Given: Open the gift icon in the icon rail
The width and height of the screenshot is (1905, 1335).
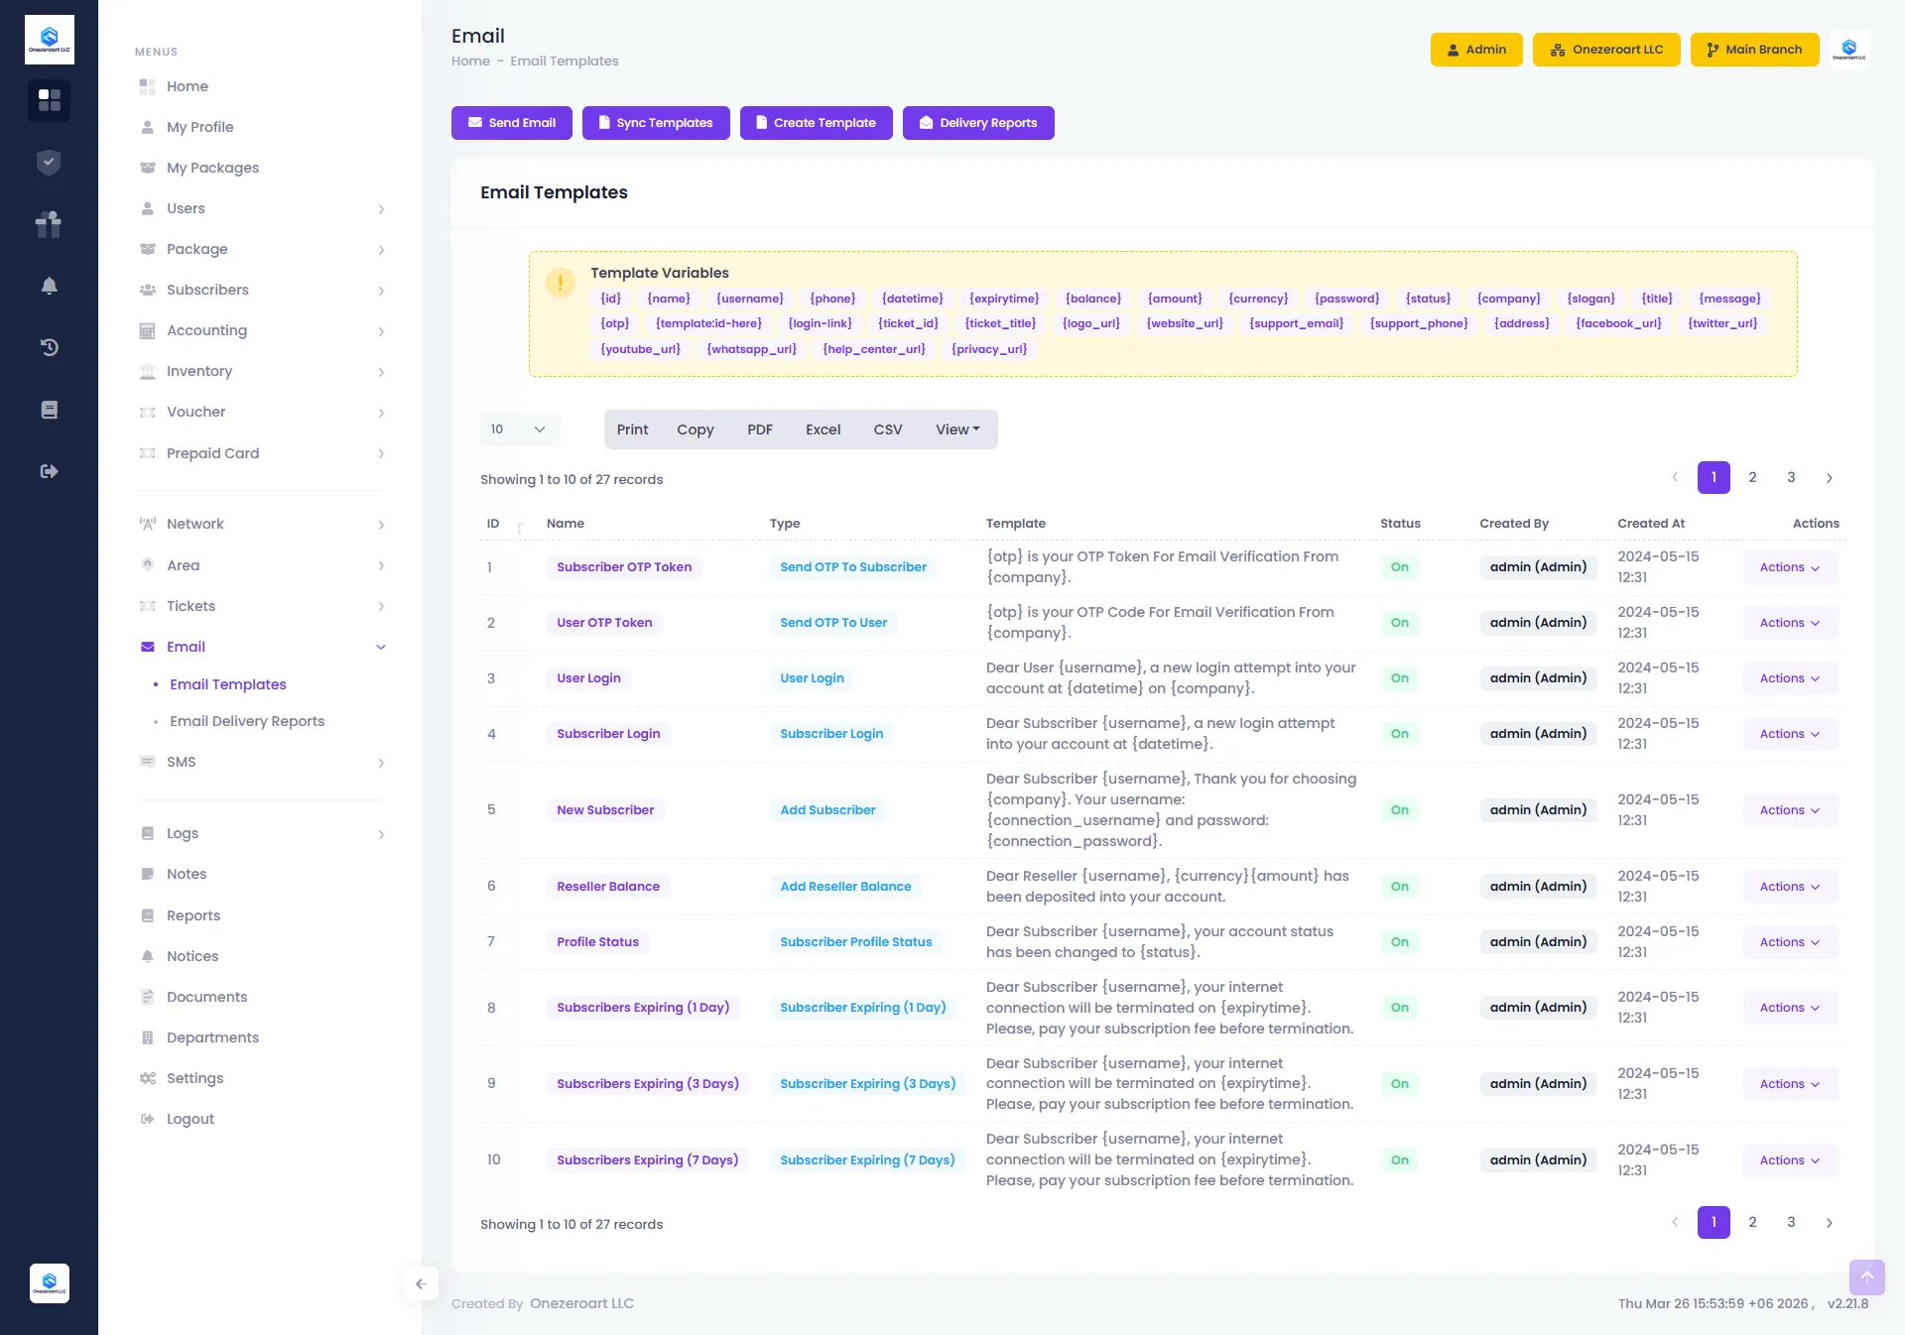Looking at the screenshot, I should point(49,224).
